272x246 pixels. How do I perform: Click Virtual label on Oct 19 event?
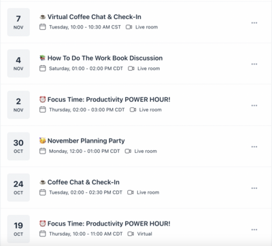pyautogui.click(x=145, y=234)
